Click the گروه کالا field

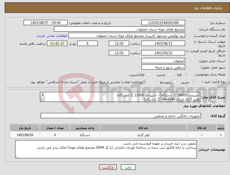click(121, 116)
